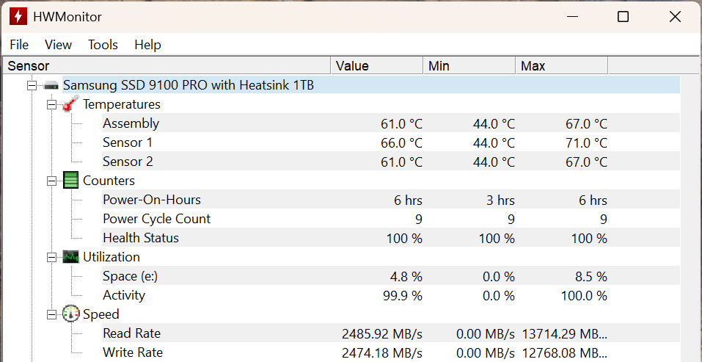
Task: Open the Tools menu
Action: pyautogui.click(x=103, y=45)
